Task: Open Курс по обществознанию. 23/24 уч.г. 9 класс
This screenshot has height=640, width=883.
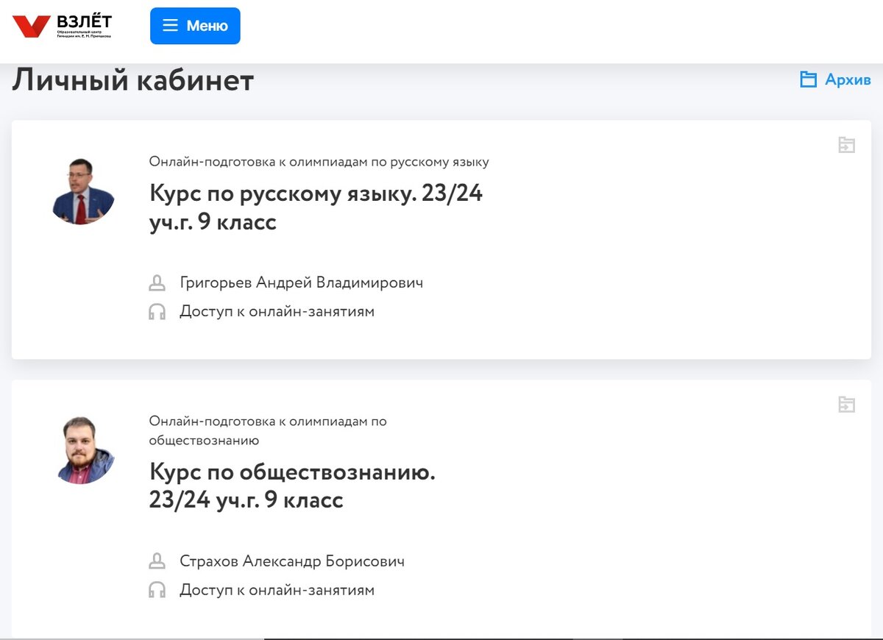Action: coord(291,486)
